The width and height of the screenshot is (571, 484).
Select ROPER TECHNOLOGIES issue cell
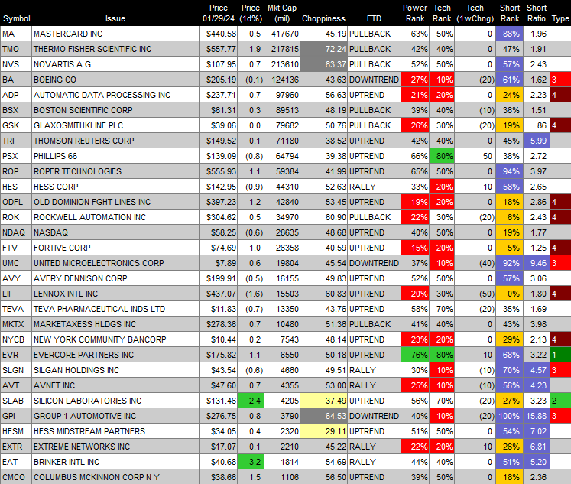[x=115, y=171]
